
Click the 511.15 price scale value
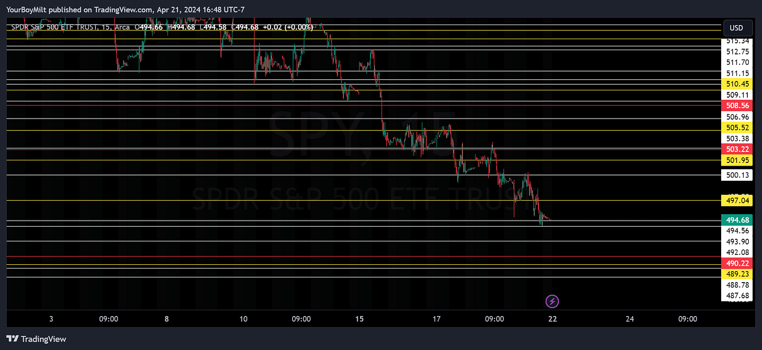[737, 73]
